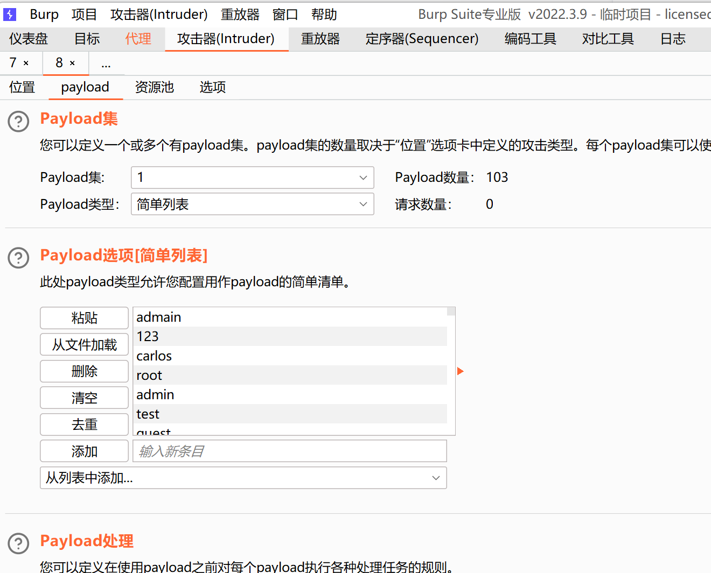This screenshot has height=573, width=711.
Task: Click the Burp Suite logo icon
Action: click(x=10, y=14)
